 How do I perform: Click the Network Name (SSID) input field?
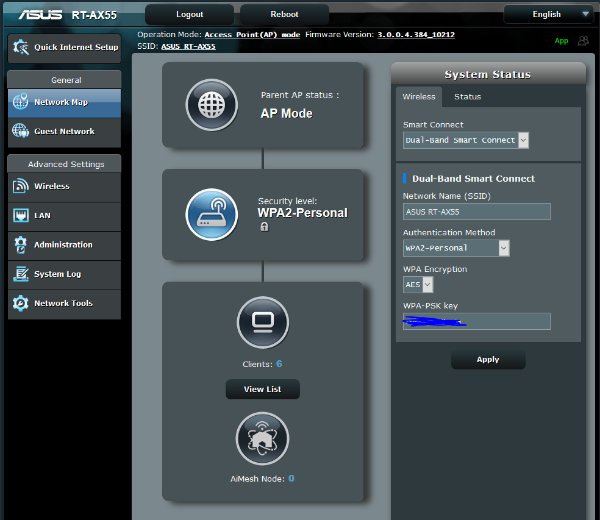(476, 212)
